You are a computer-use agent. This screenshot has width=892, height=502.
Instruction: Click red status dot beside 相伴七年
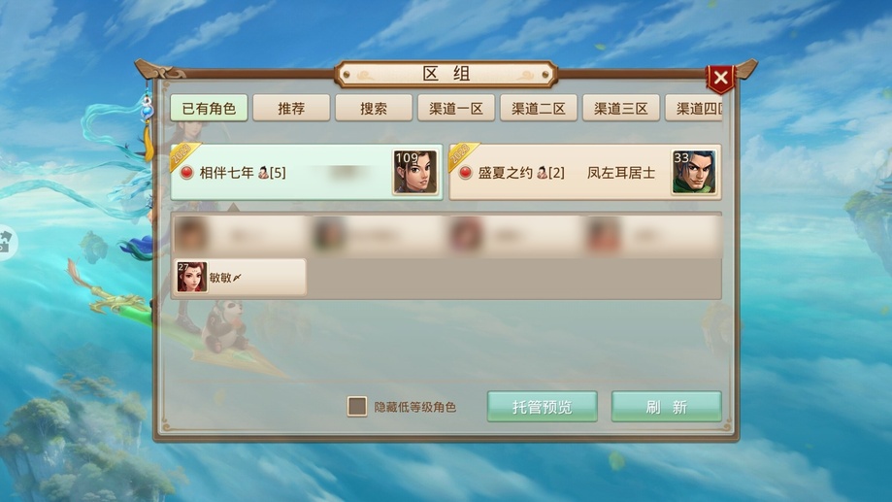pyautogui.click(x=186, y=173)
